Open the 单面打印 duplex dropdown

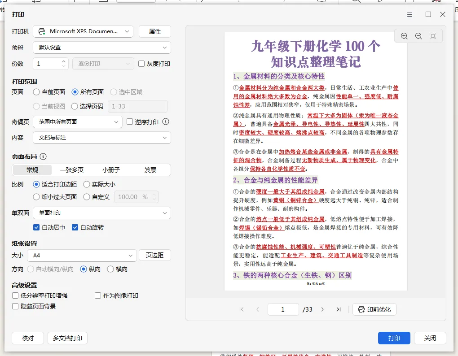(102, 213)
